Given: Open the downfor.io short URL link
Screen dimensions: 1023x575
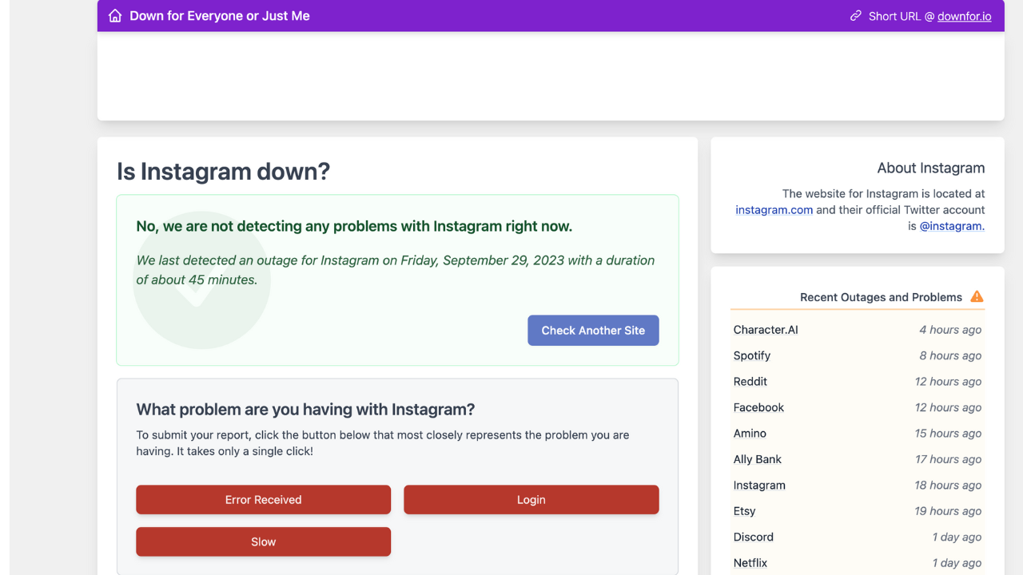Looking at the screenshot, I should point(964,16).
